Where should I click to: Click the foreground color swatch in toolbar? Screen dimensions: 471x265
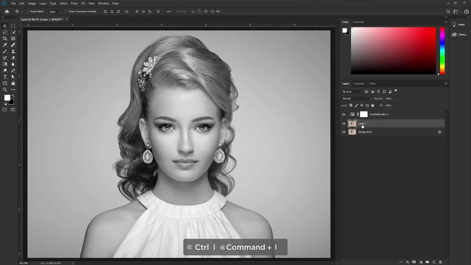click(7, 98)
